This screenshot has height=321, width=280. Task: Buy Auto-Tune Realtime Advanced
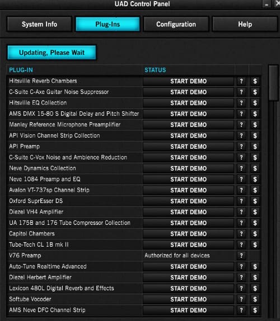(x=255, y=267)
